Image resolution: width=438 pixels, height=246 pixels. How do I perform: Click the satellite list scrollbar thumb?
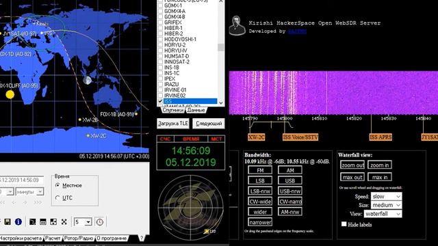[220, 47]
